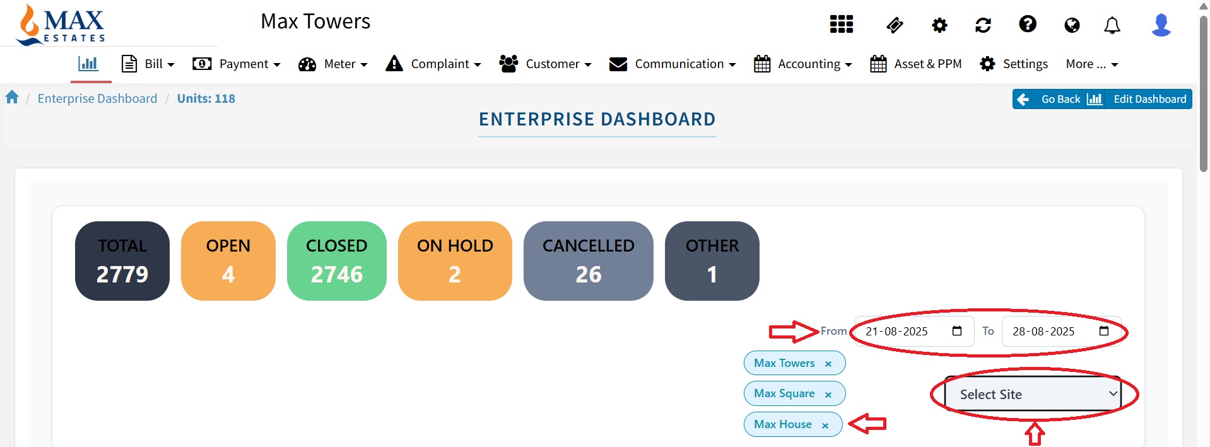The height and width of the screenshot is (447, 1210).
Task: Click the home breadcrumb icon
Action: (x=12, y=98)
